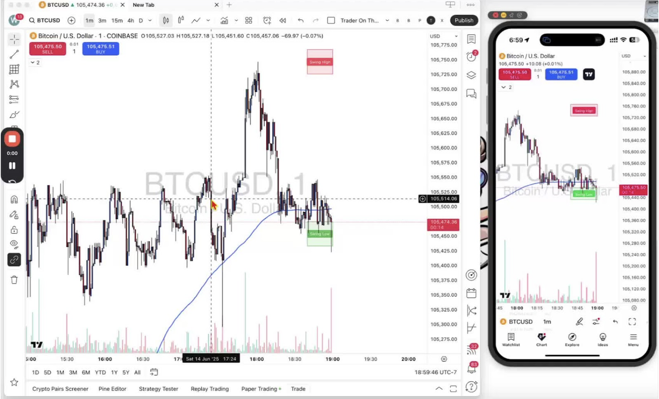The height and width of the screenshot is (399, 659).
Task: Open the candlestick chart type selector
Action: click(x=166, y=20)
